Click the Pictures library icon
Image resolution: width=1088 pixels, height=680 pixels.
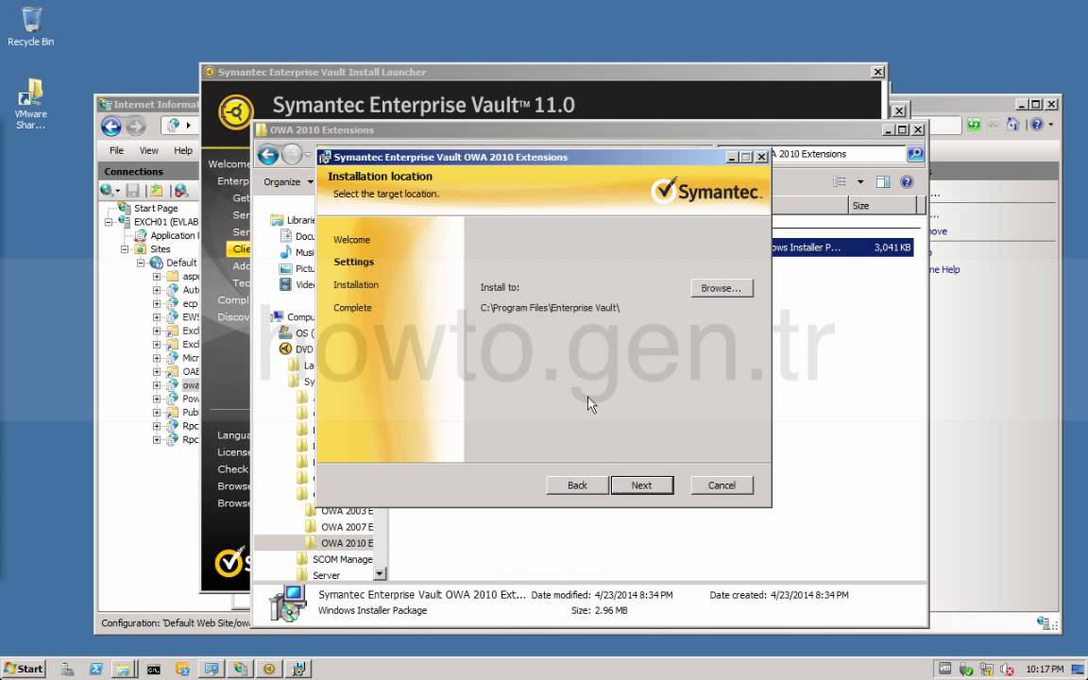click(285, 268)
